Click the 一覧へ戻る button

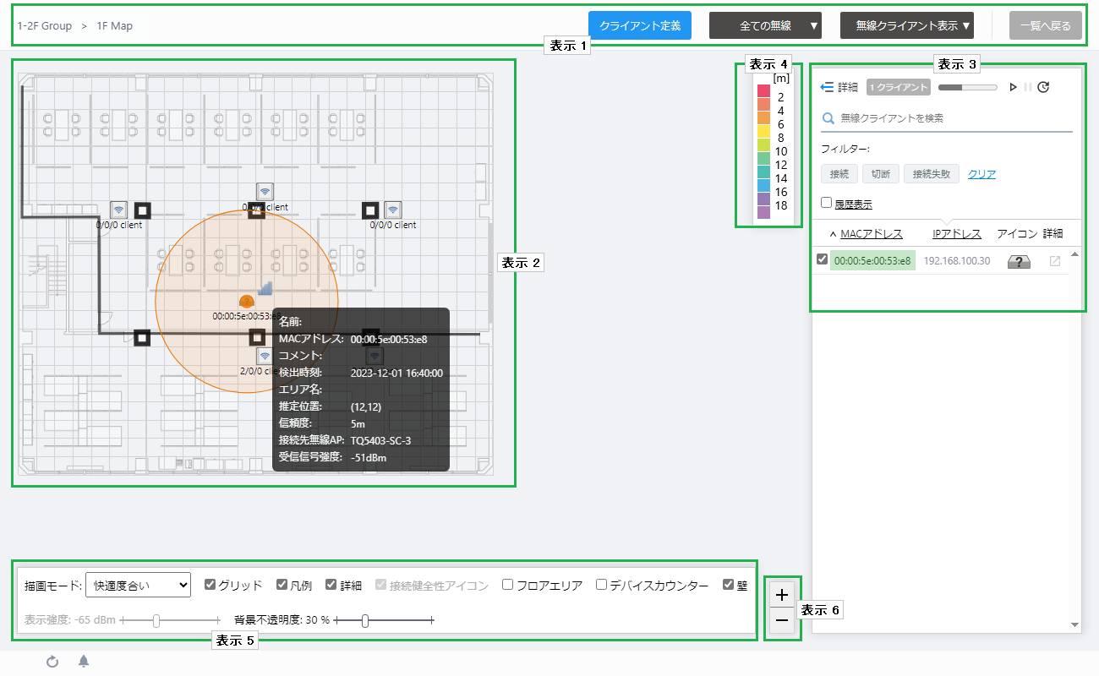click(x=1046, y=25)
